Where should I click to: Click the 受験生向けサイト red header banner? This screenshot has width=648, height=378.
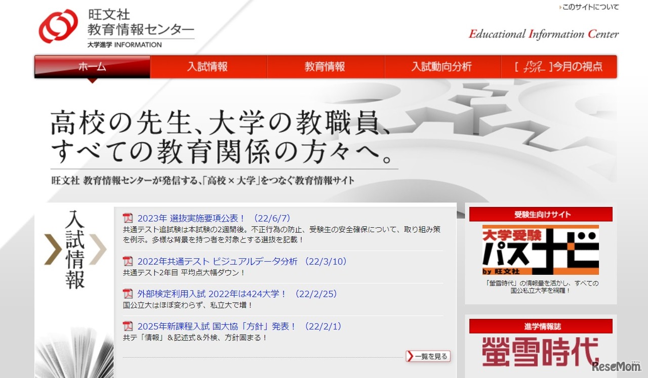[x=540, y=214]
